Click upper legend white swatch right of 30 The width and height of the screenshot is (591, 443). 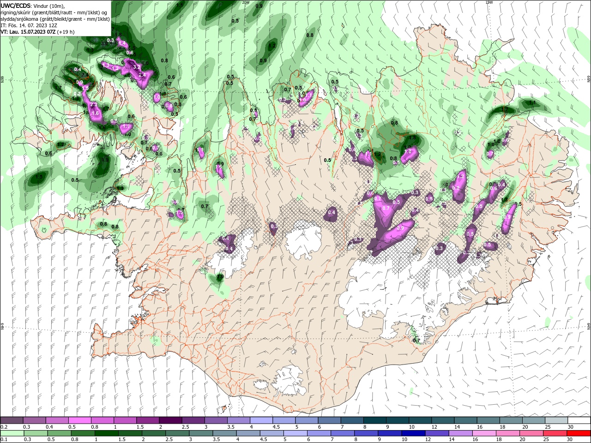(579, 420)
